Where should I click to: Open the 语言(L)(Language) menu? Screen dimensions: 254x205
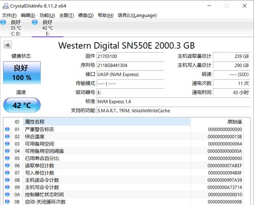tap(137, 15)
